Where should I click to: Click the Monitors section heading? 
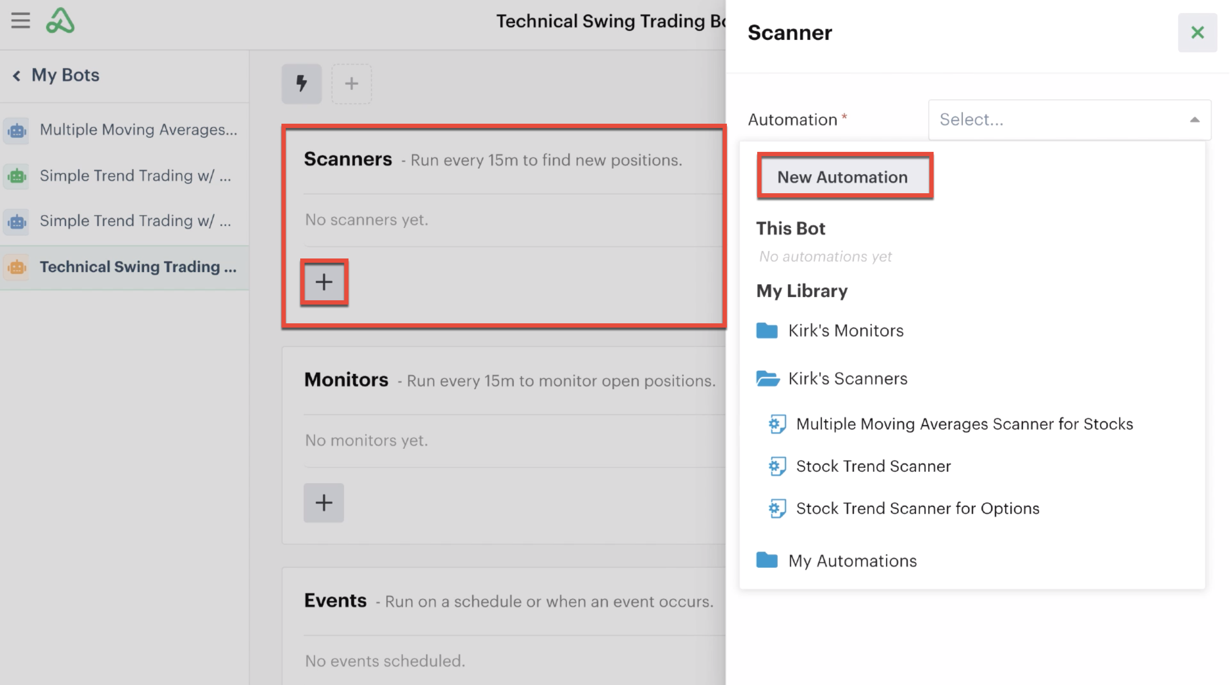pyautogui.click(x=346, y=380)
